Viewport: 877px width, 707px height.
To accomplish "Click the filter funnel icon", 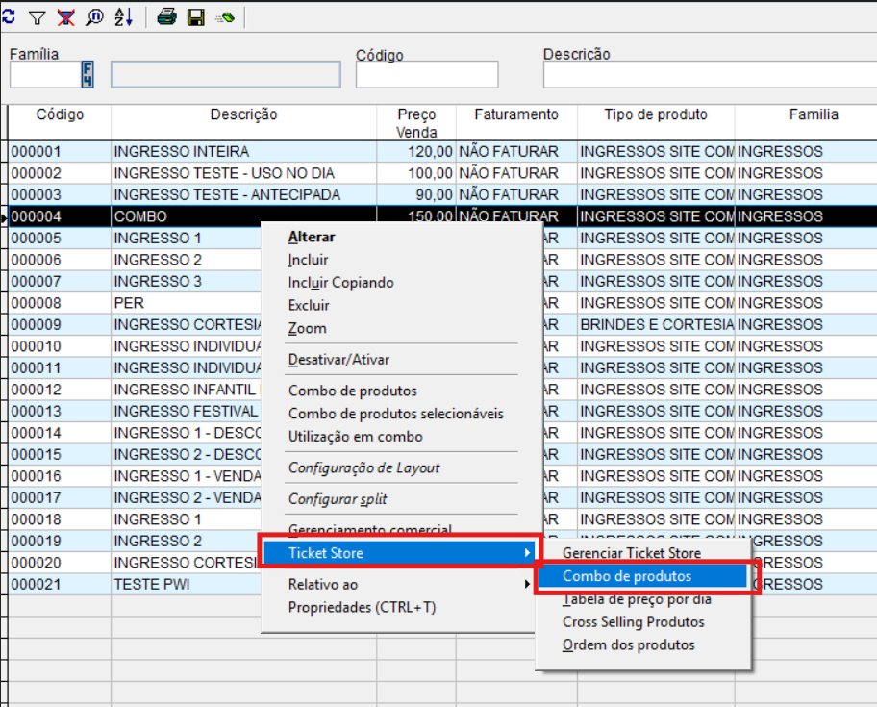I will [x=37, y=16].
